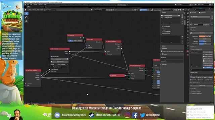Image resolution: width=215 pixels, height=120 pixels.
Task: Switch to the Layout workspace tab
Action: (51, 5)
